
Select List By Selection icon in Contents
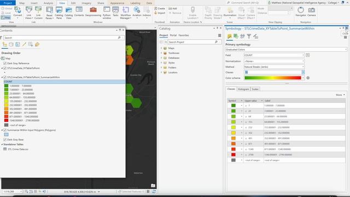17,44
